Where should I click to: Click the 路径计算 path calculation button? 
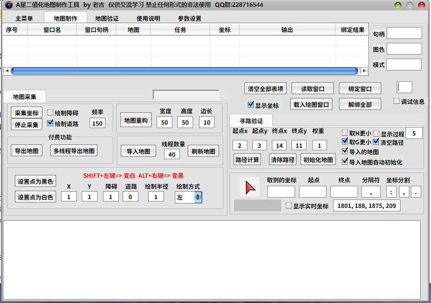[x=248, y=159]
